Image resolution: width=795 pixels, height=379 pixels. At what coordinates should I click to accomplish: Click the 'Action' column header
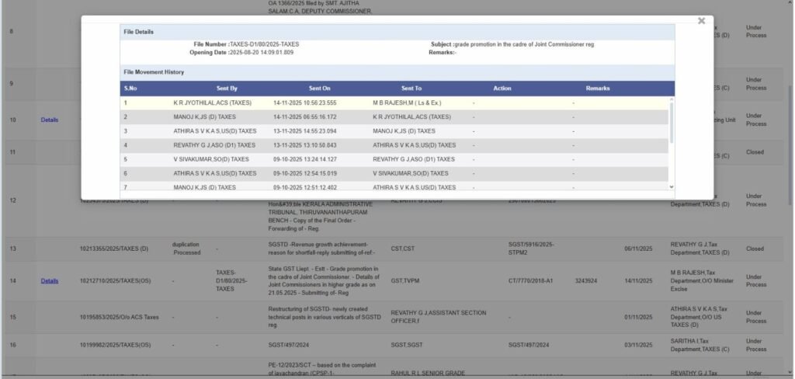coord(502,89)
